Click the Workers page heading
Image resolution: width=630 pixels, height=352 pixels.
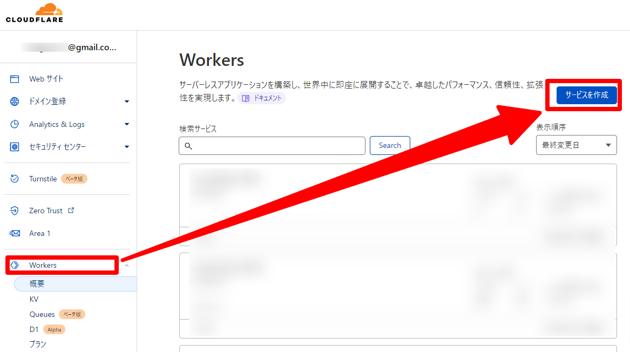pos(212,60)
